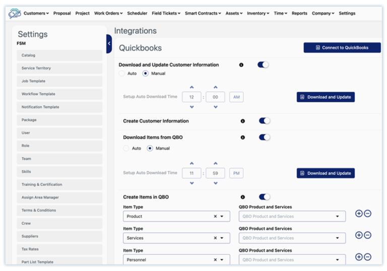Decrease hour in customer auto download time
This screenshot has height=271, width=387.
[x=192, y=107]
